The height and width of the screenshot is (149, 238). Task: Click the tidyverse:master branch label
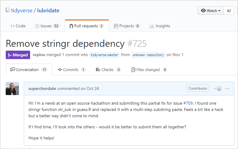point(105,55)
